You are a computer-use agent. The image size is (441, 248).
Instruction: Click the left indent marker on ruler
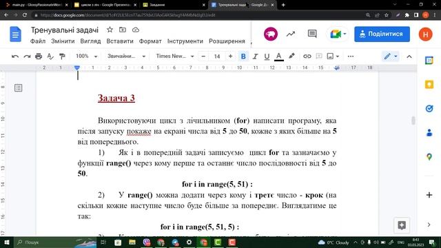coord(77,68)
